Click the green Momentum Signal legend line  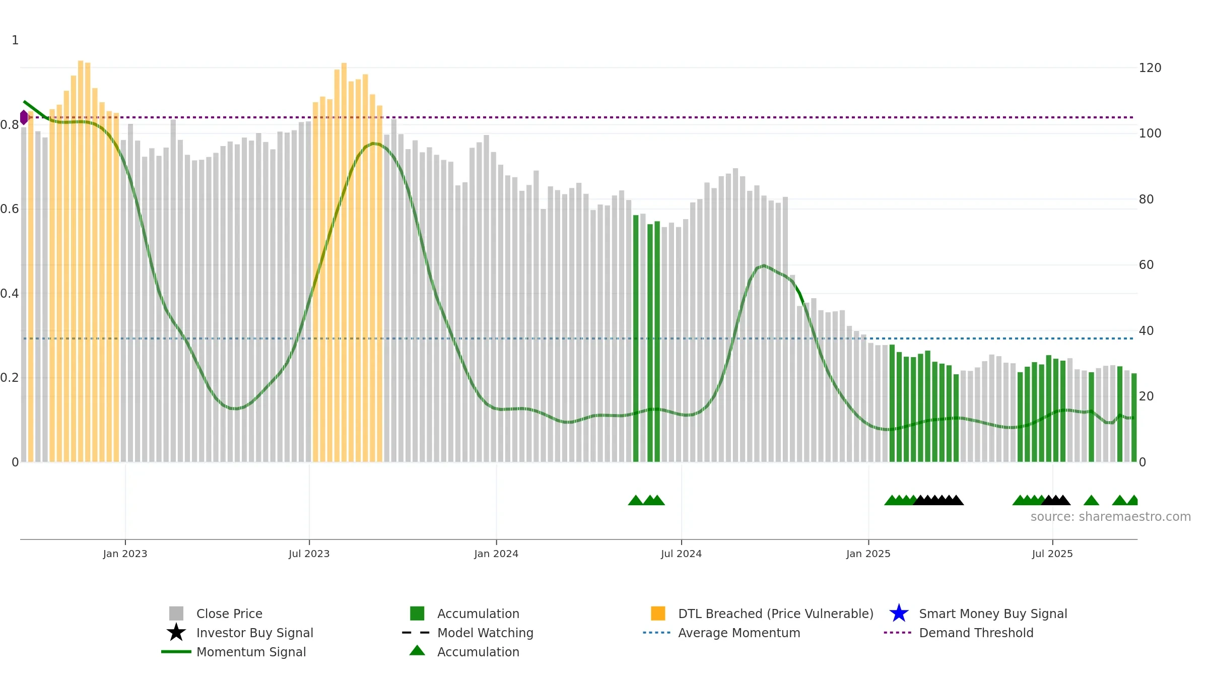(x=176, y=652)
